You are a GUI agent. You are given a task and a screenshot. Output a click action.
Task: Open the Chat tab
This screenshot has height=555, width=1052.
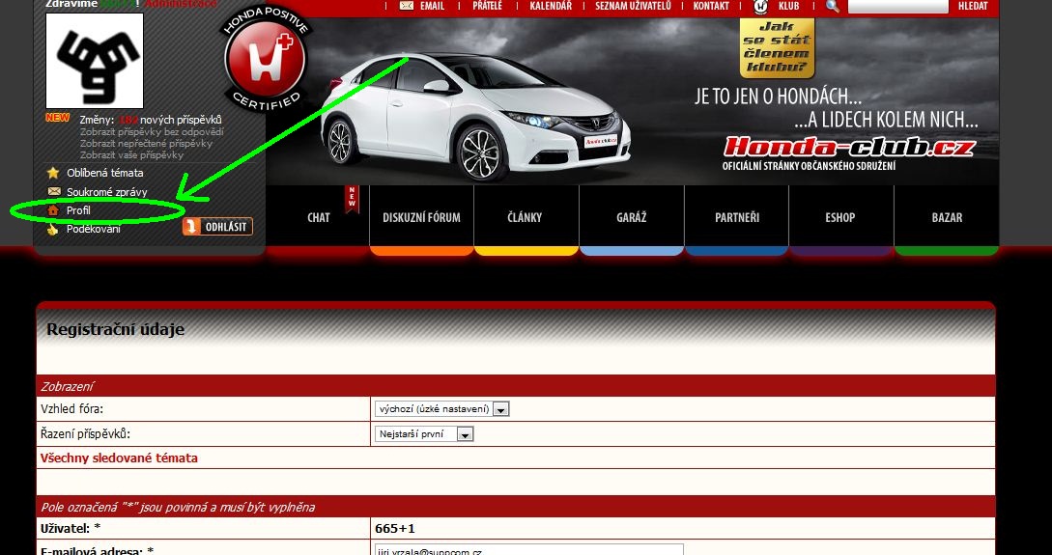click(x=318, y=217)
